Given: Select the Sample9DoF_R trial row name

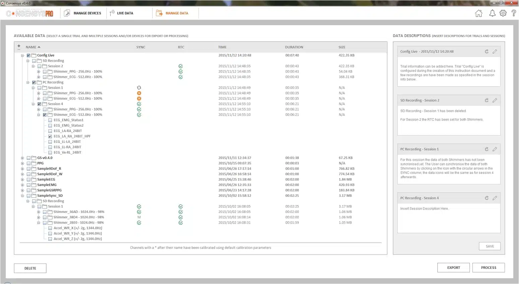Looking at the screenshot, I should 49,169.
